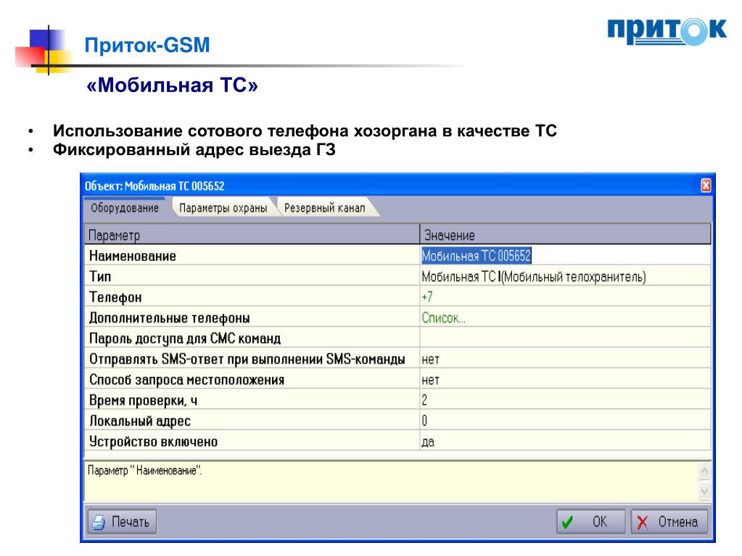Edit the Наименование value field

pos(566,256)
